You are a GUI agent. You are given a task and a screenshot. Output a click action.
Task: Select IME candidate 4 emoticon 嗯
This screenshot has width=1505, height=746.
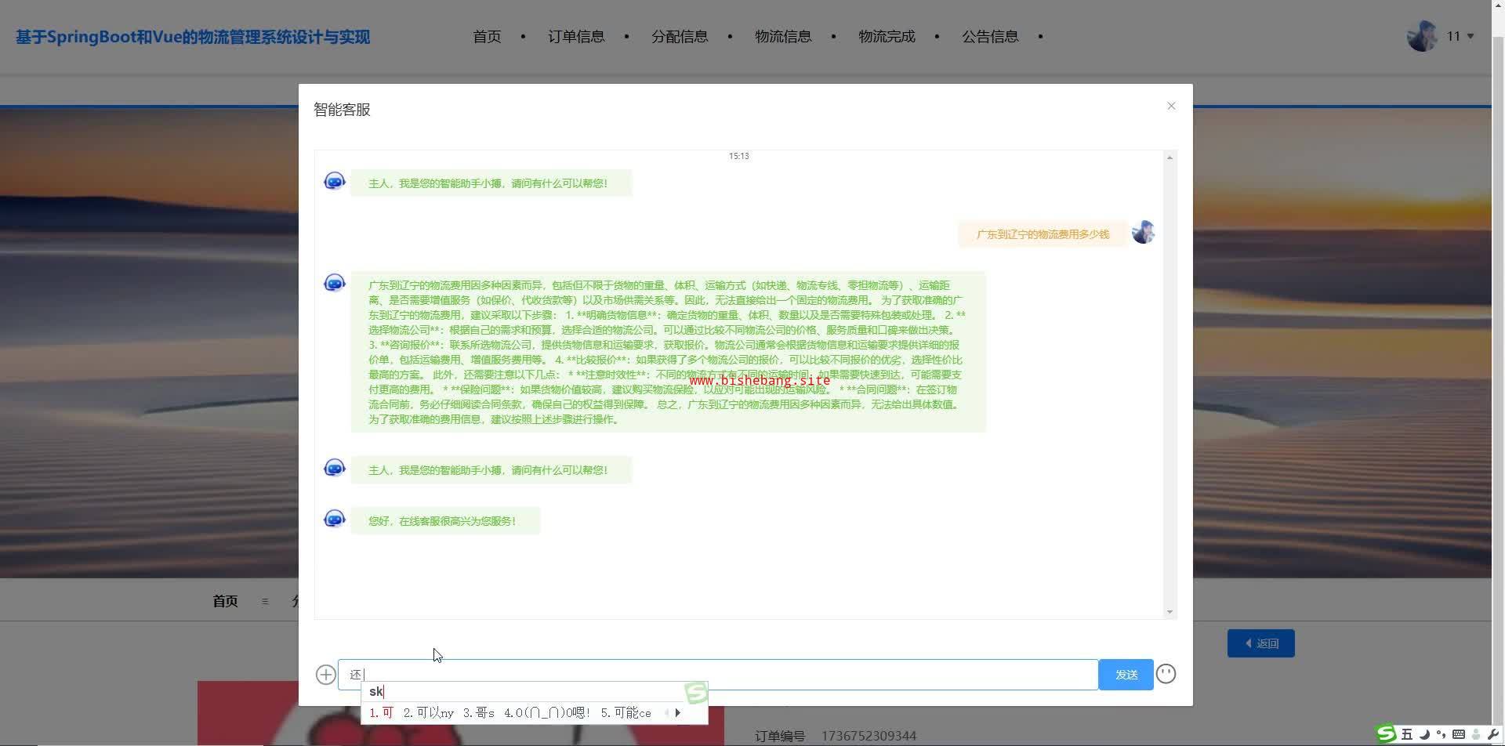pyautogui.click(x=547, y=713)
